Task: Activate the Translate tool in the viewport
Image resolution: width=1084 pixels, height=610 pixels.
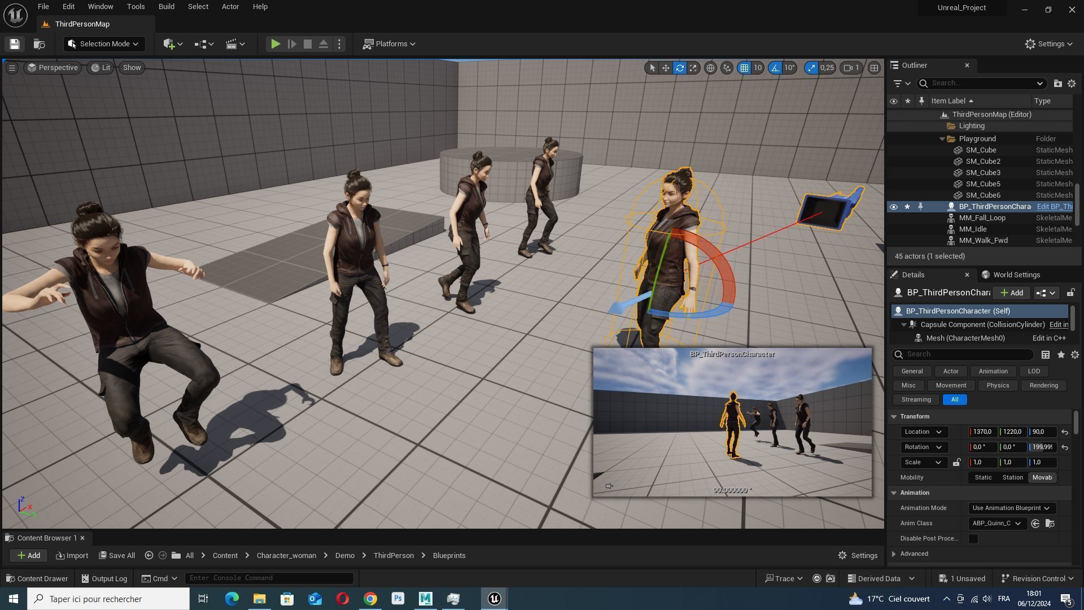Action: click(666, 68)
